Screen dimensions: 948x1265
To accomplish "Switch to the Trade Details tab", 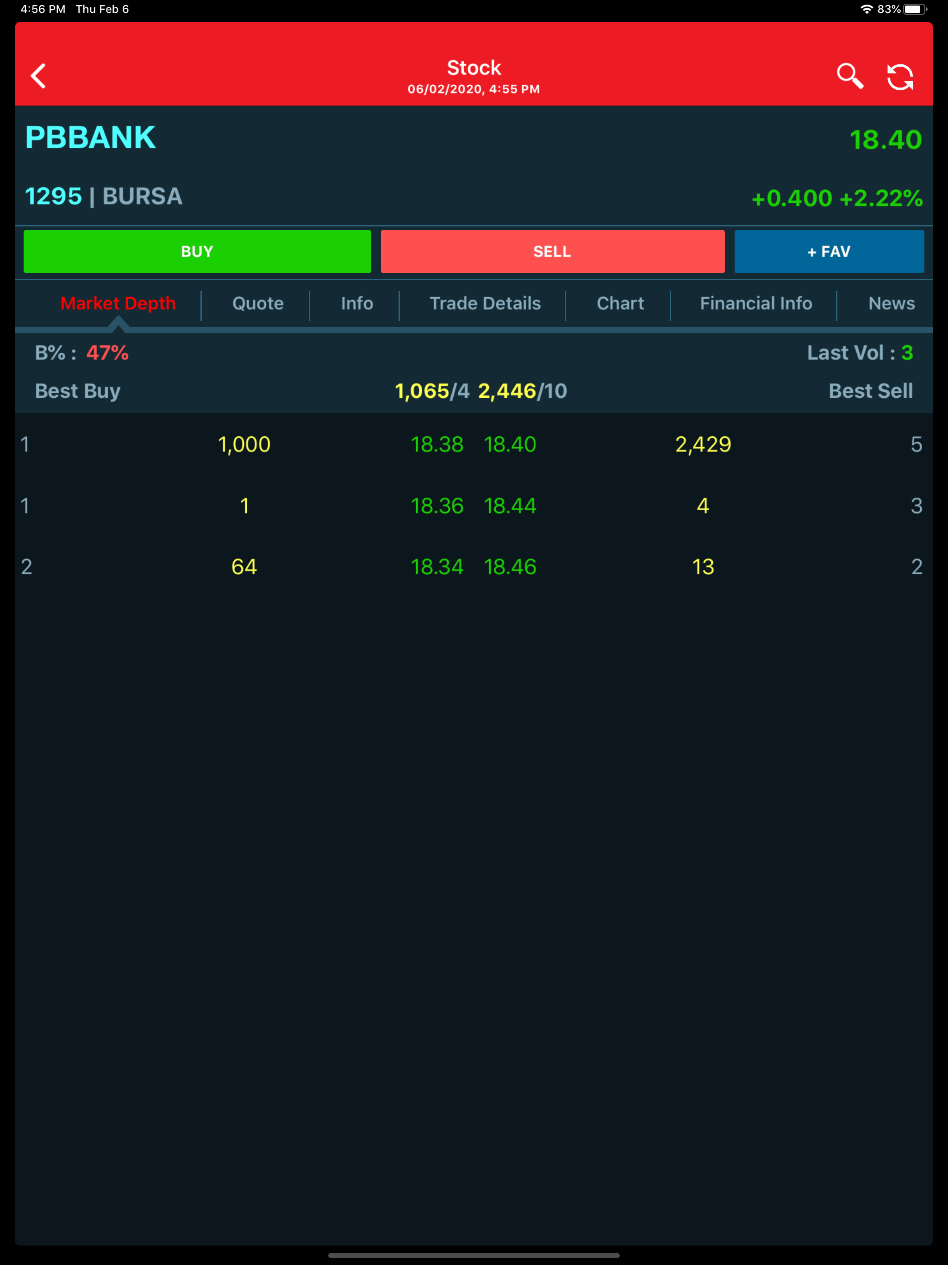I will [x=485, y=303].
